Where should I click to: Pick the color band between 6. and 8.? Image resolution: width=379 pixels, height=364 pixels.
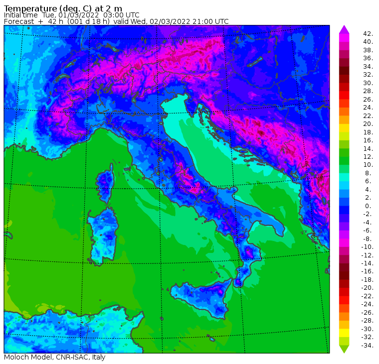344,177
